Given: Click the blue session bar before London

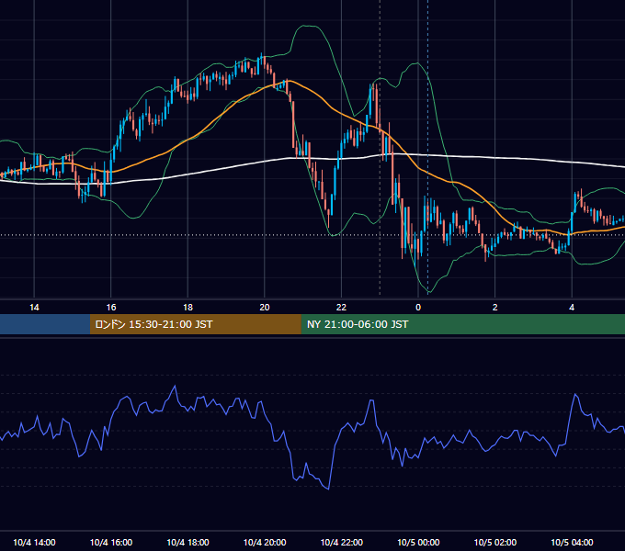Looking at the screenshot, I should (x=45, y=324).
